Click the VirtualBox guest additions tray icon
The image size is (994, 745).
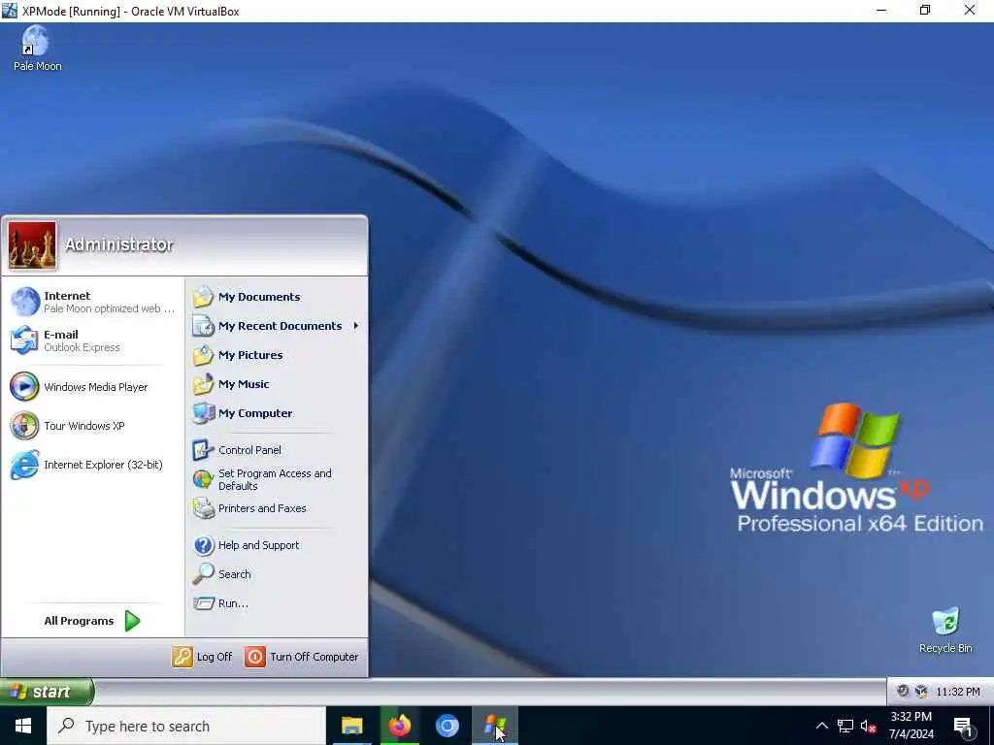point(921,691)
